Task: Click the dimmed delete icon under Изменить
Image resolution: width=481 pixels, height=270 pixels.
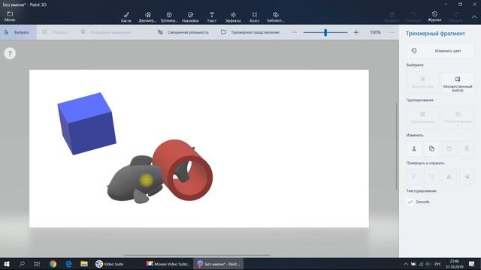Action: (x=467, y=148)
